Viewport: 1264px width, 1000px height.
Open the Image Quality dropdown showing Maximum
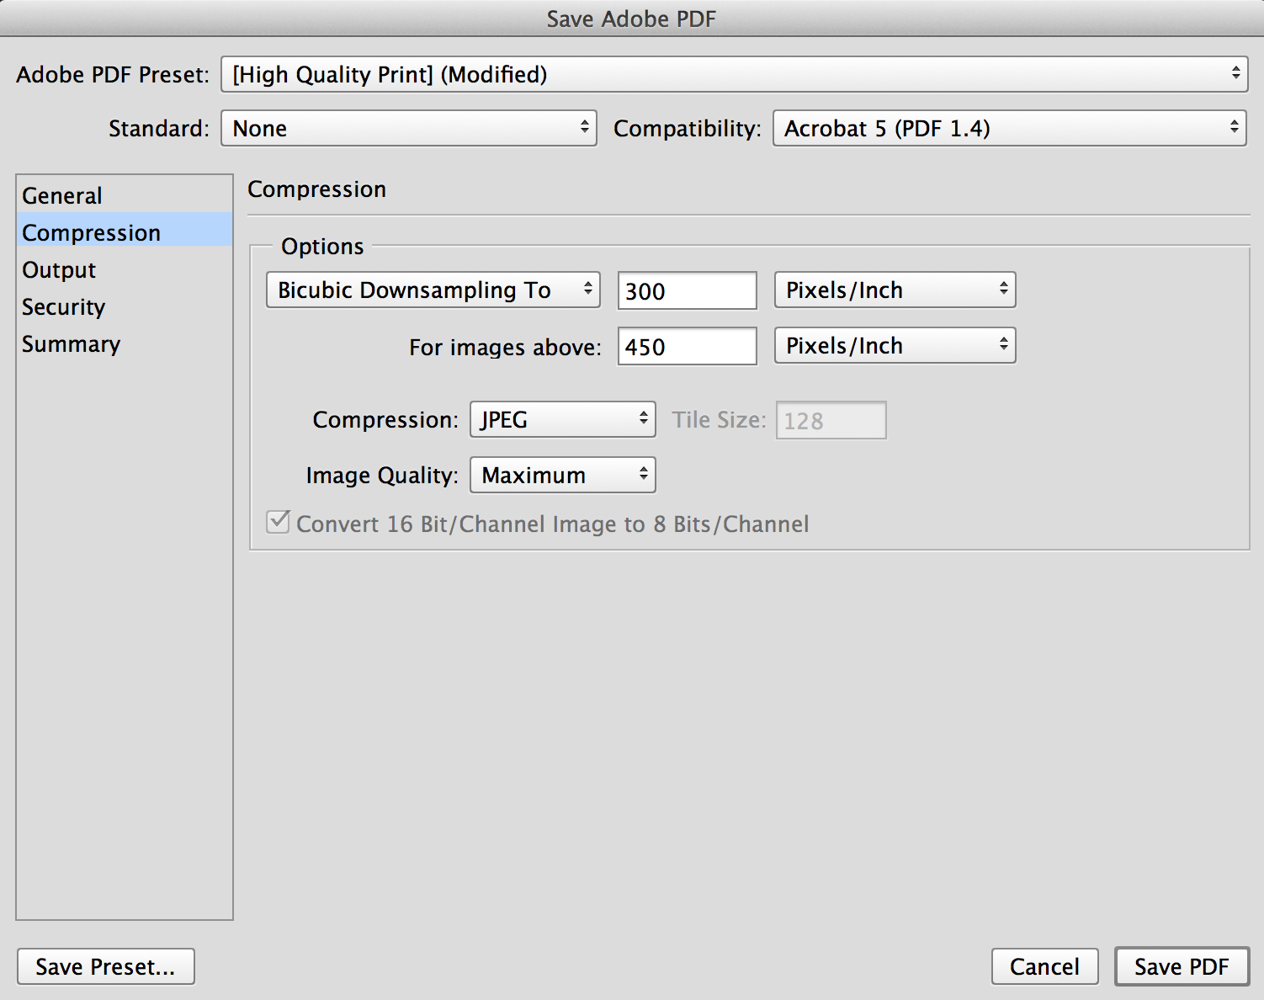(x=563, y=475)
